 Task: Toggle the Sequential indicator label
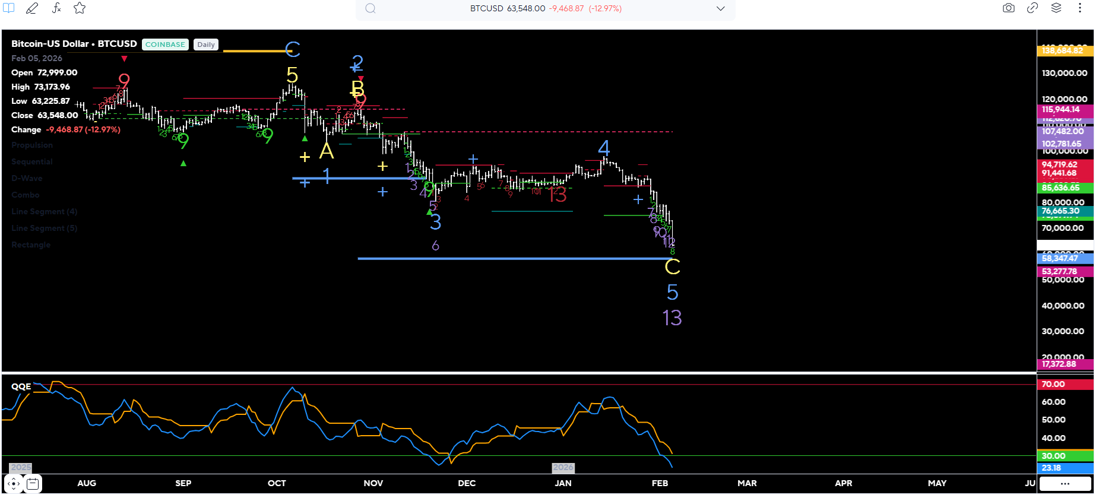click(x=32, y=161)
